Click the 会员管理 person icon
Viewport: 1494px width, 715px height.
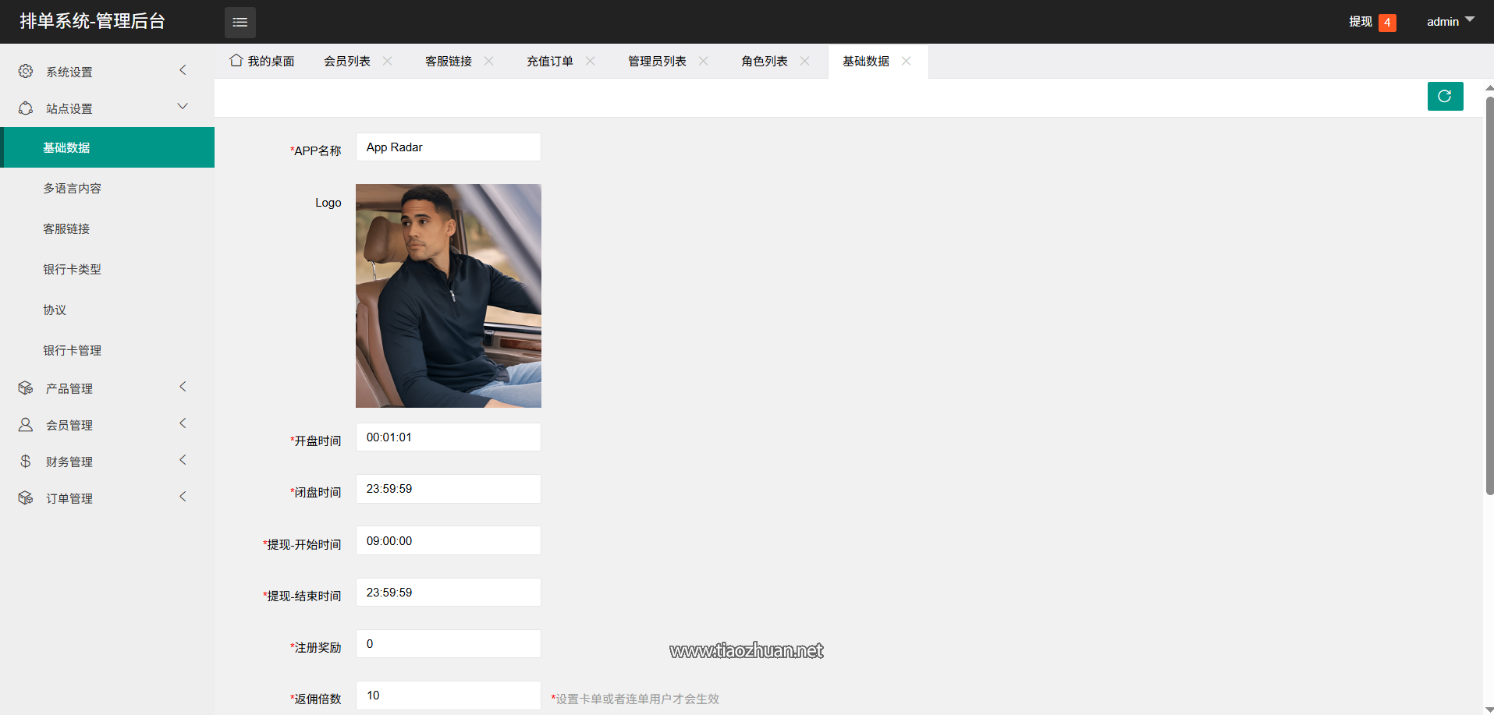25,424
